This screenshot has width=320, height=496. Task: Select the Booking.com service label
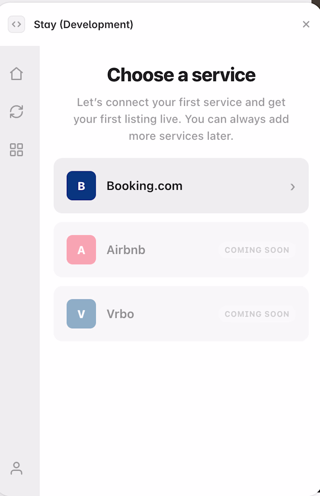coord(145,186)
